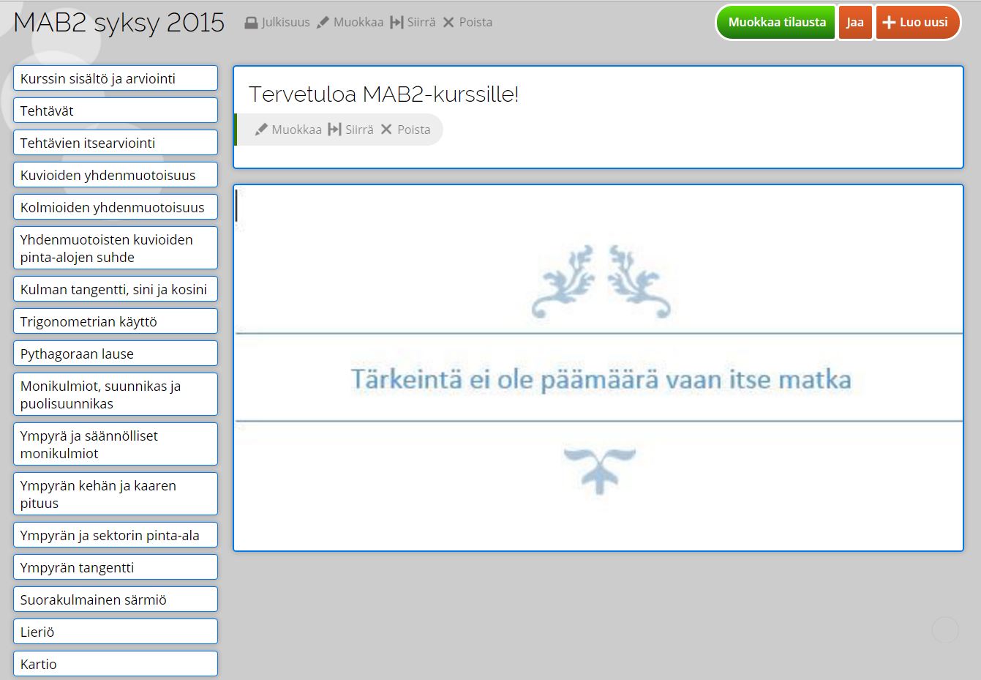
Task: Click the Poista X icon in top header
Action: click(448, 23)
